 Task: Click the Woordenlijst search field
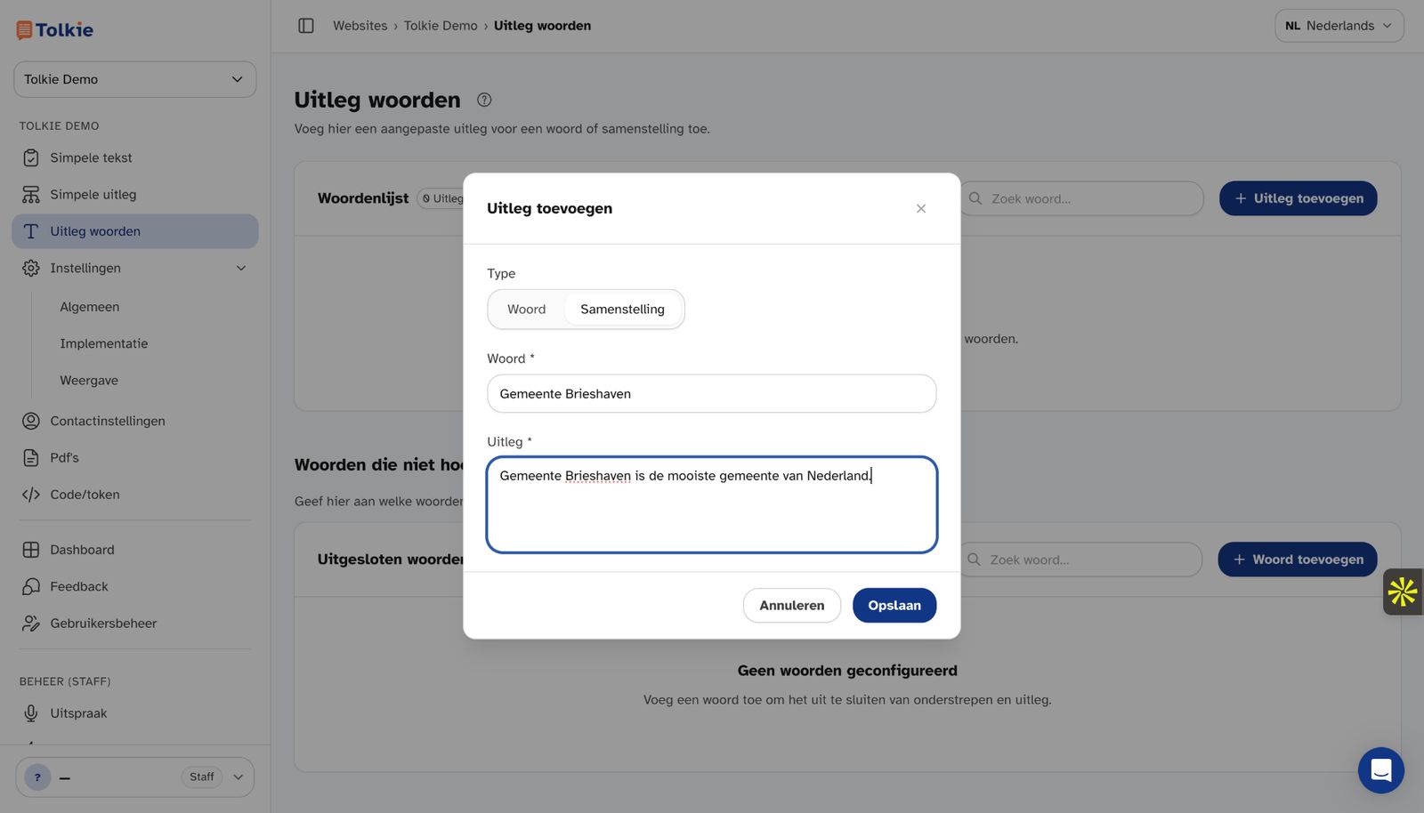(1081, 198)
